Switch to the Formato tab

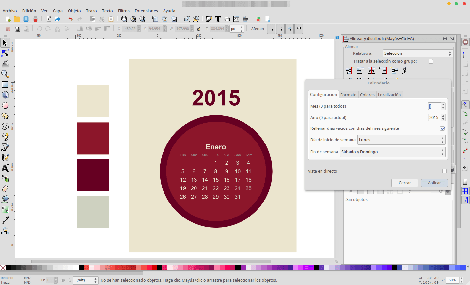click(348, 95)
